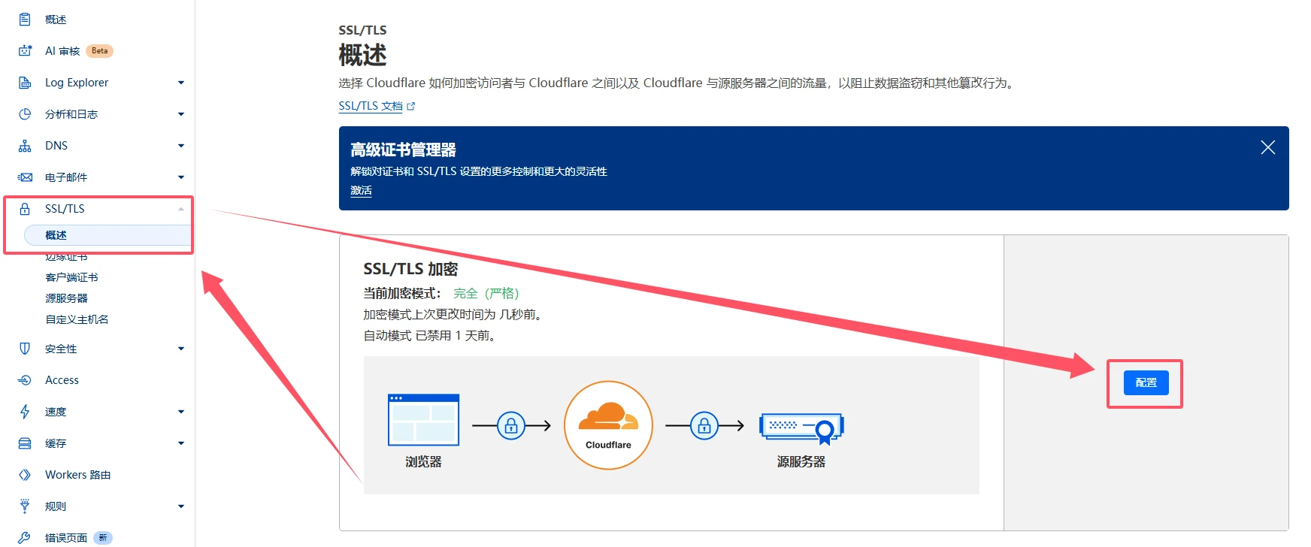Click the Beta badge next to AI 审核
The image size is (1311, 547).
99,51
